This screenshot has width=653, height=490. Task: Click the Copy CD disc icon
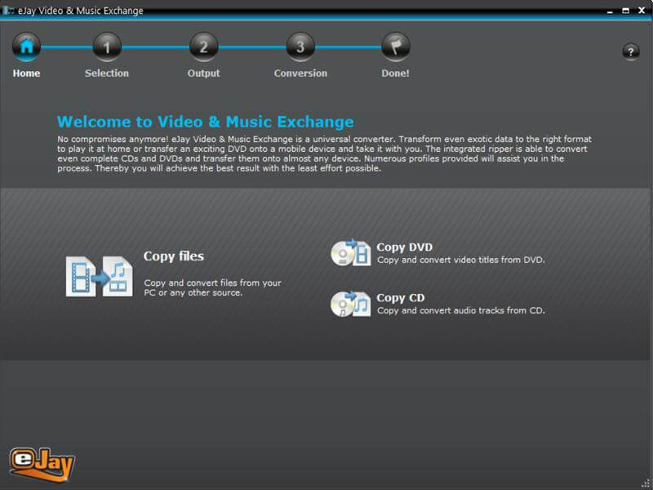point(351,304)
